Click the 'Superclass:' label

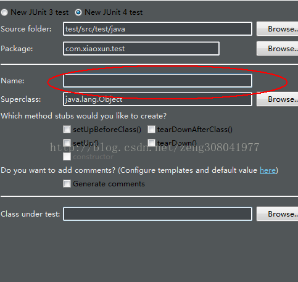[x=21, y=99]
